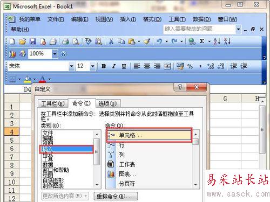Select the 单元格 command

pyautogui.click(x=149, y=135)
